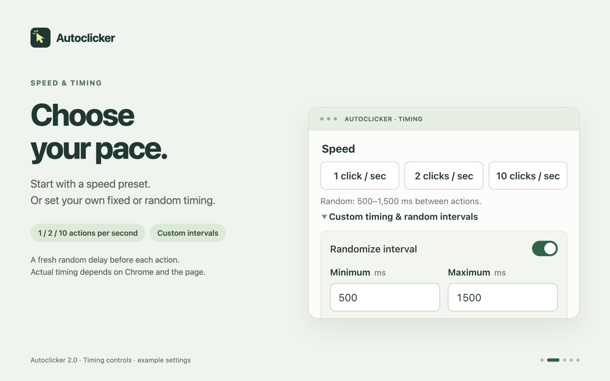610x381 pixels.
Task: Click the 'Choose your pace.' headline
Action: point(99,132)
